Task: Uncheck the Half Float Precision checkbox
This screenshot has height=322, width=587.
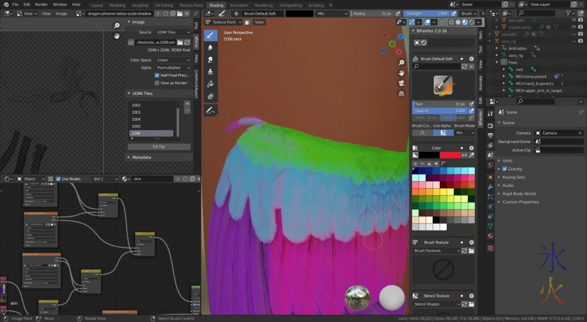Action: 157,75
